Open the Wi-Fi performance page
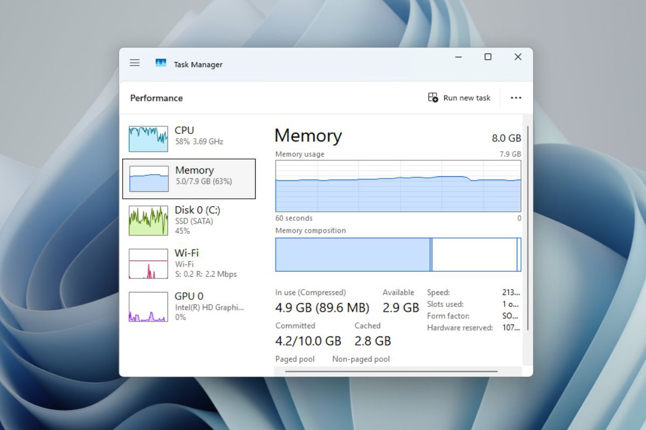 click(189, 263)
